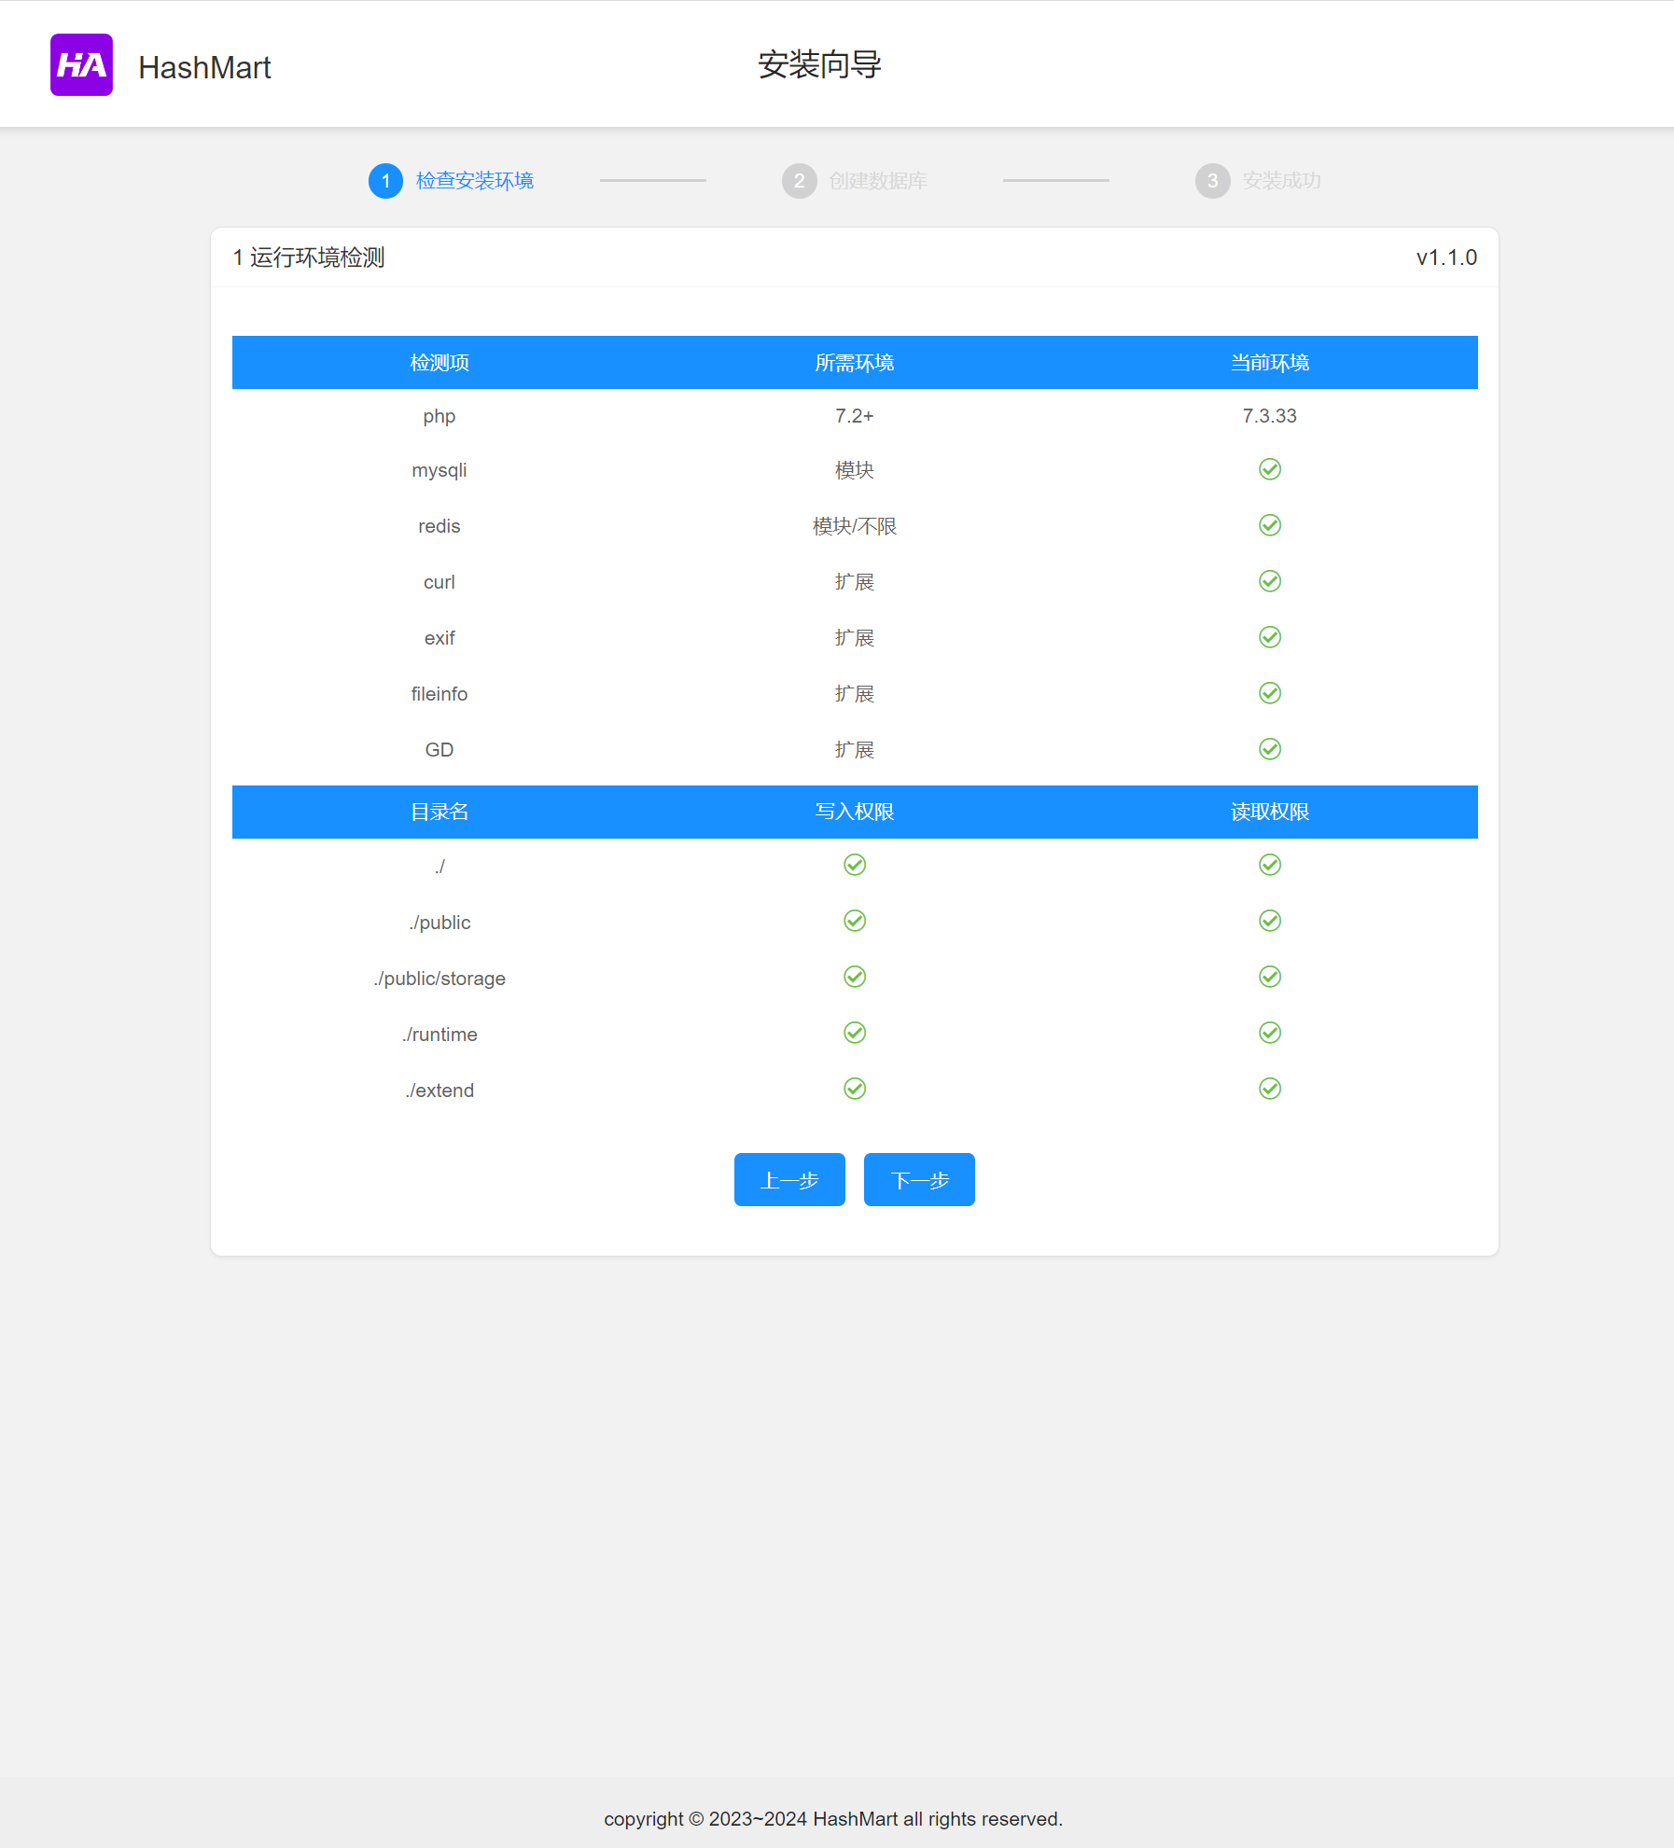Click the 检测项 column header
This screenshot has height=1848, width=1674.
439,363
